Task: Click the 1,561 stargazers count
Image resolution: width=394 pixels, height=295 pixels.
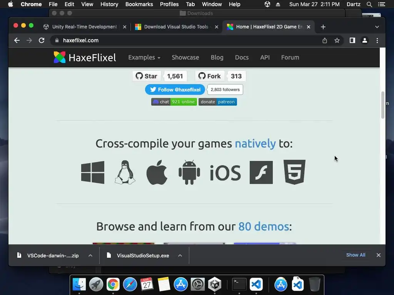Action: [x=175, y=76]
